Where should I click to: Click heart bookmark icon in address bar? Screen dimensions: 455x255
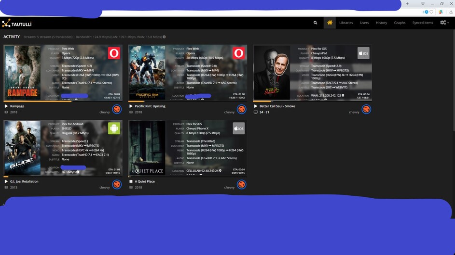click(x=431, y=12)
